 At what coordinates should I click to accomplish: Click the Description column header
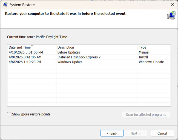(x=97, y=47)
